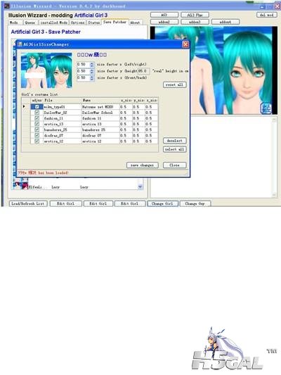
Task: Click the AG3 Plus button
Action: (x=195, y=15)
